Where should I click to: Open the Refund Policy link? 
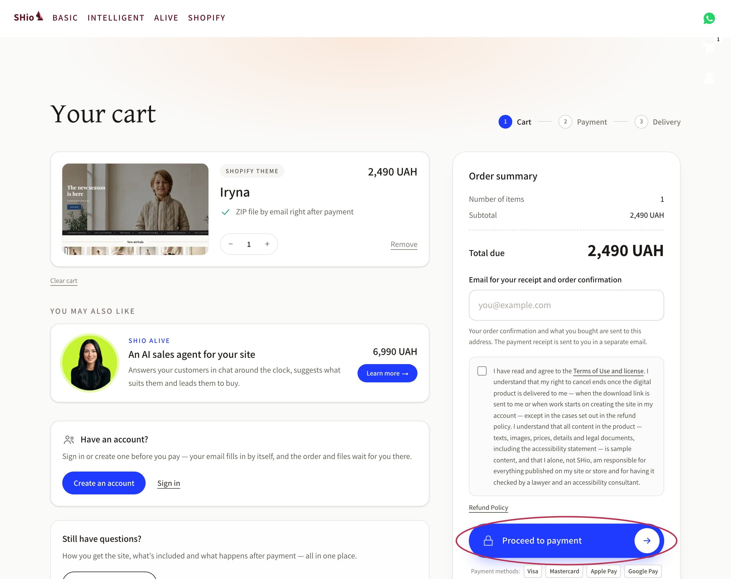(489, 508)
